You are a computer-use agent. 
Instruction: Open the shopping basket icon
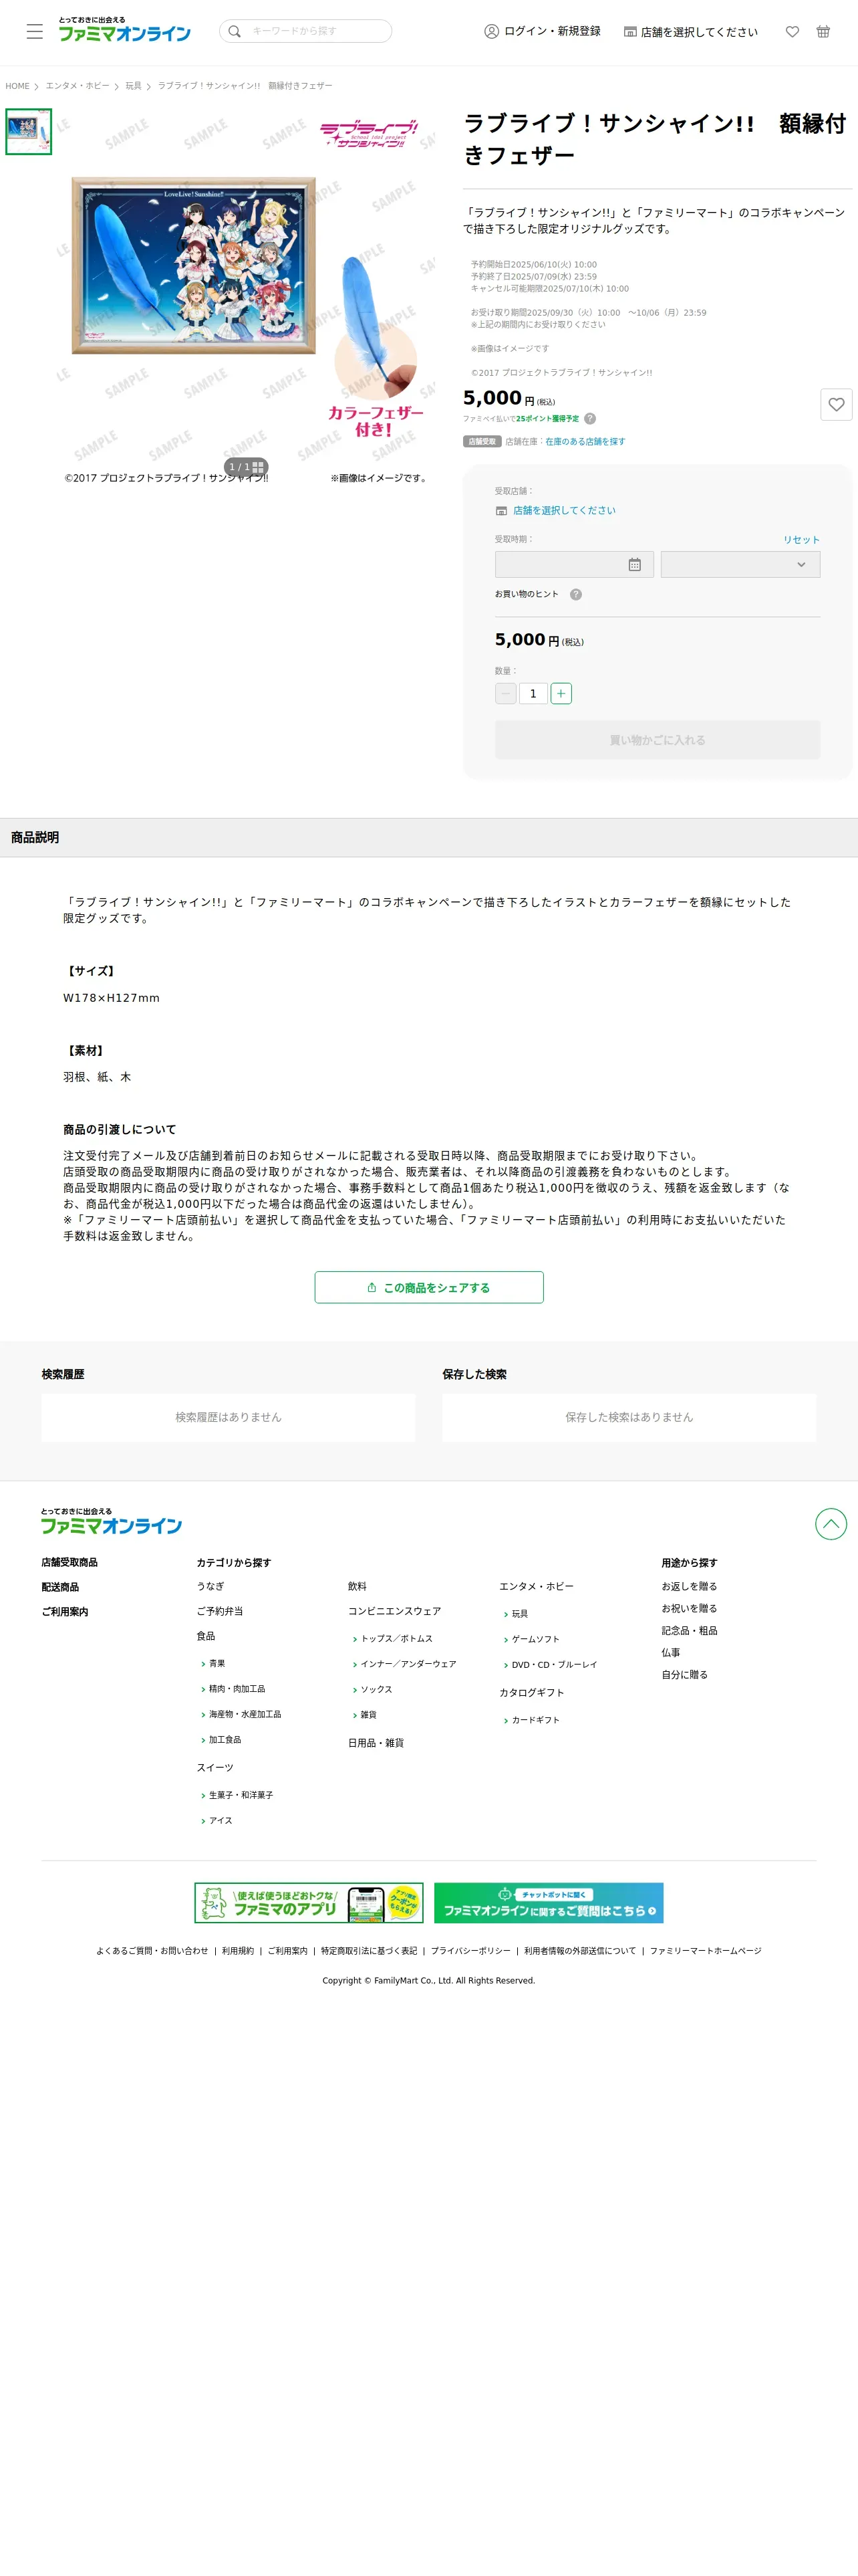pyautogui.click(x=823, y=32)
